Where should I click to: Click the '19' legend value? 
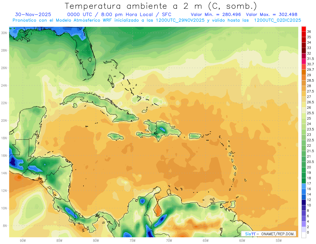tap(309, 173)
